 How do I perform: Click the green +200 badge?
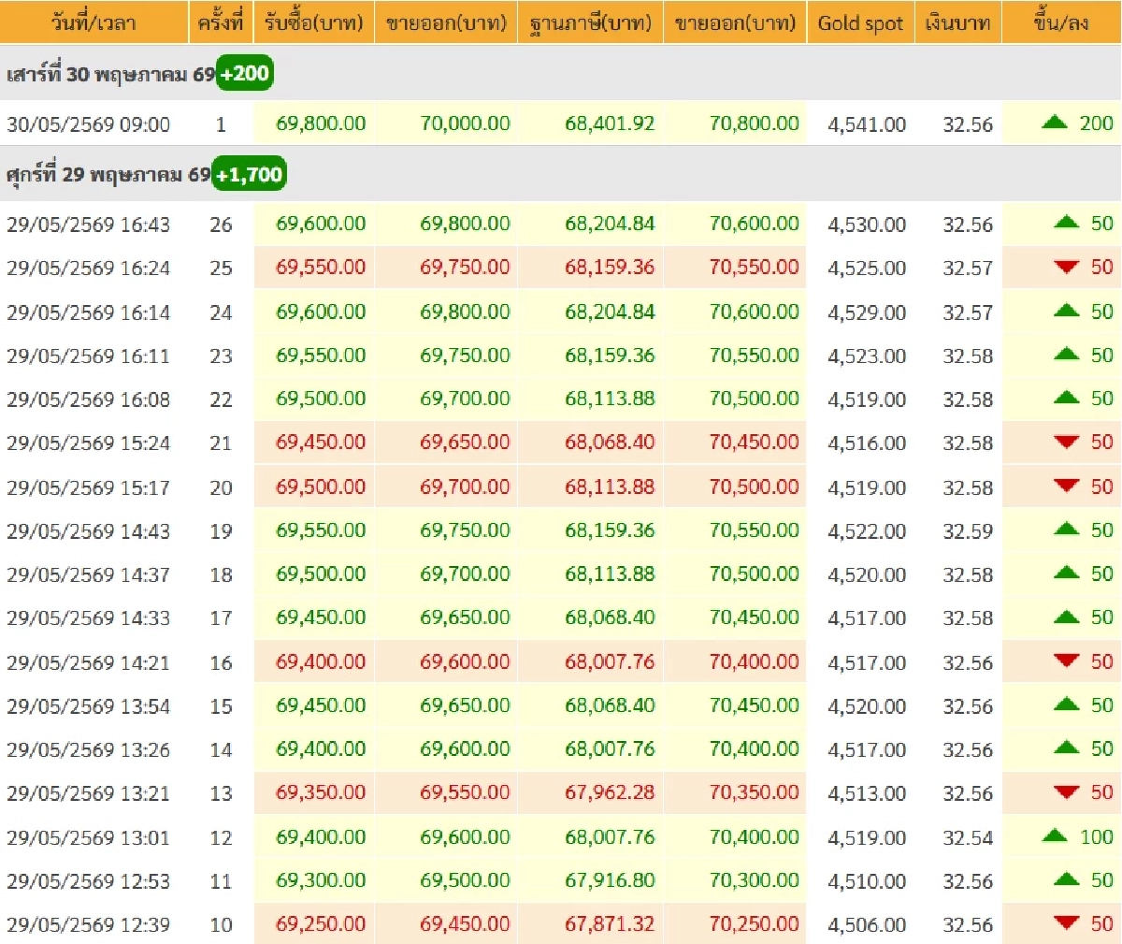tap(244, 73)
